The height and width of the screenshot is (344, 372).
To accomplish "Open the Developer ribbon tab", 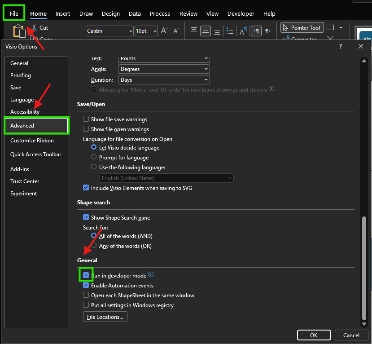I will (x=241, y=14).
